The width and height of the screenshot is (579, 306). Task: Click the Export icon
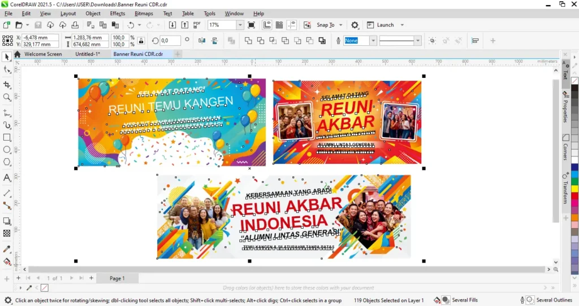[185, 25]
